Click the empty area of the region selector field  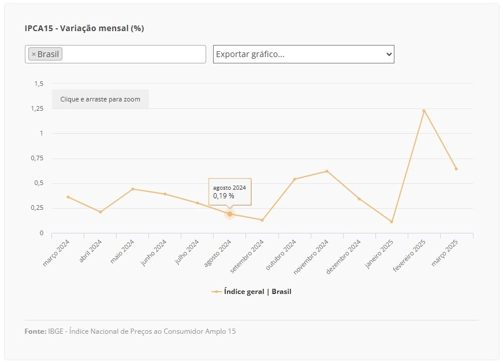133,54
